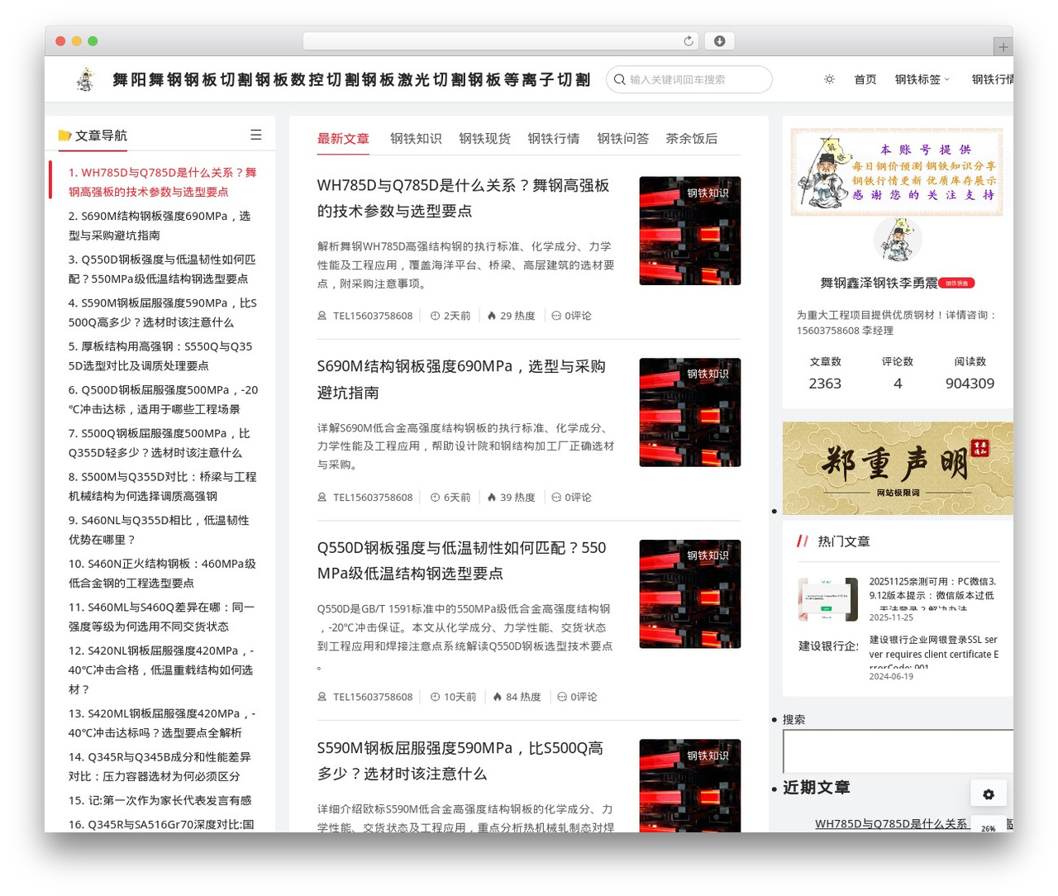This screenshot has width=1058, height=896.
Task: Open thumbnail of the WH785D article
Action: tap(690, 231)
